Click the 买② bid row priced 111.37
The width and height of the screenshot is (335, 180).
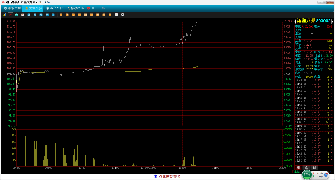pos(314,45)
